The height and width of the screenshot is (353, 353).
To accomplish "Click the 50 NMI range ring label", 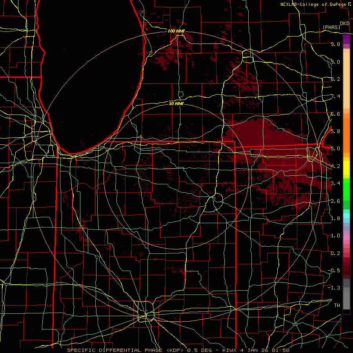I will (x=176, y=104).
